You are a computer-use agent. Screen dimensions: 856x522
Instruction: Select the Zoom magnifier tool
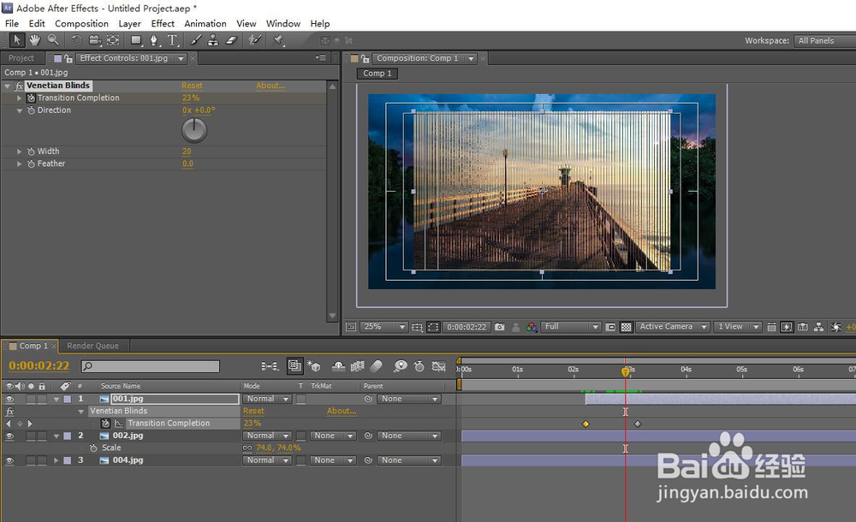click(x=53, y=40)
